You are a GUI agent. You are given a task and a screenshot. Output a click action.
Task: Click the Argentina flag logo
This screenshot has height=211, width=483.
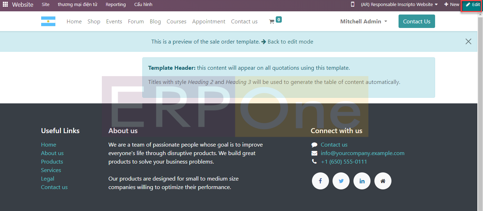pyautogui.click(x=48, y=21)
